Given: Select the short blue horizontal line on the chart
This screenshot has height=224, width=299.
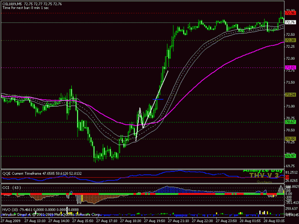Looking at the screenshot, I should pyautogui.click(x=158, y=99).
